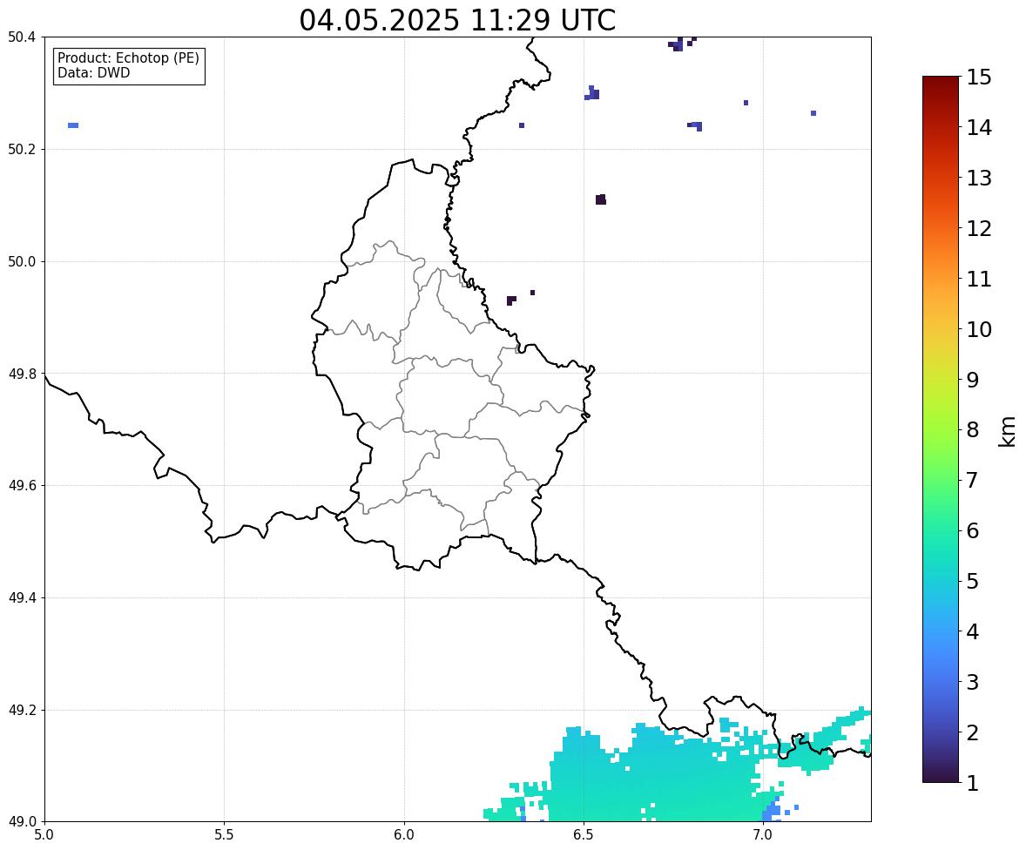Image resolution: width=1026 pixels, height=850 pixels.
Task: Click the y-axis label 50.0
Action: (22, 262)
